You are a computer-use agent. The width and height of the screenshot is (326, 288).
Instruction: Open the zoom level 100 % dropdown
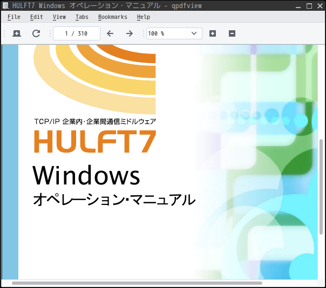coord(174,33)
